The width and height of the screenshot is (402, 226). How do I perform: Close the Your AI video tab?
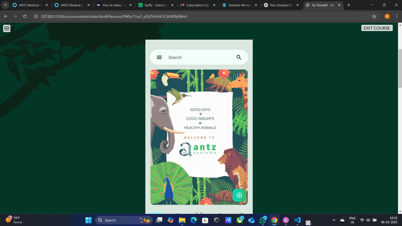pyautogui.click(x=130, y=5)
